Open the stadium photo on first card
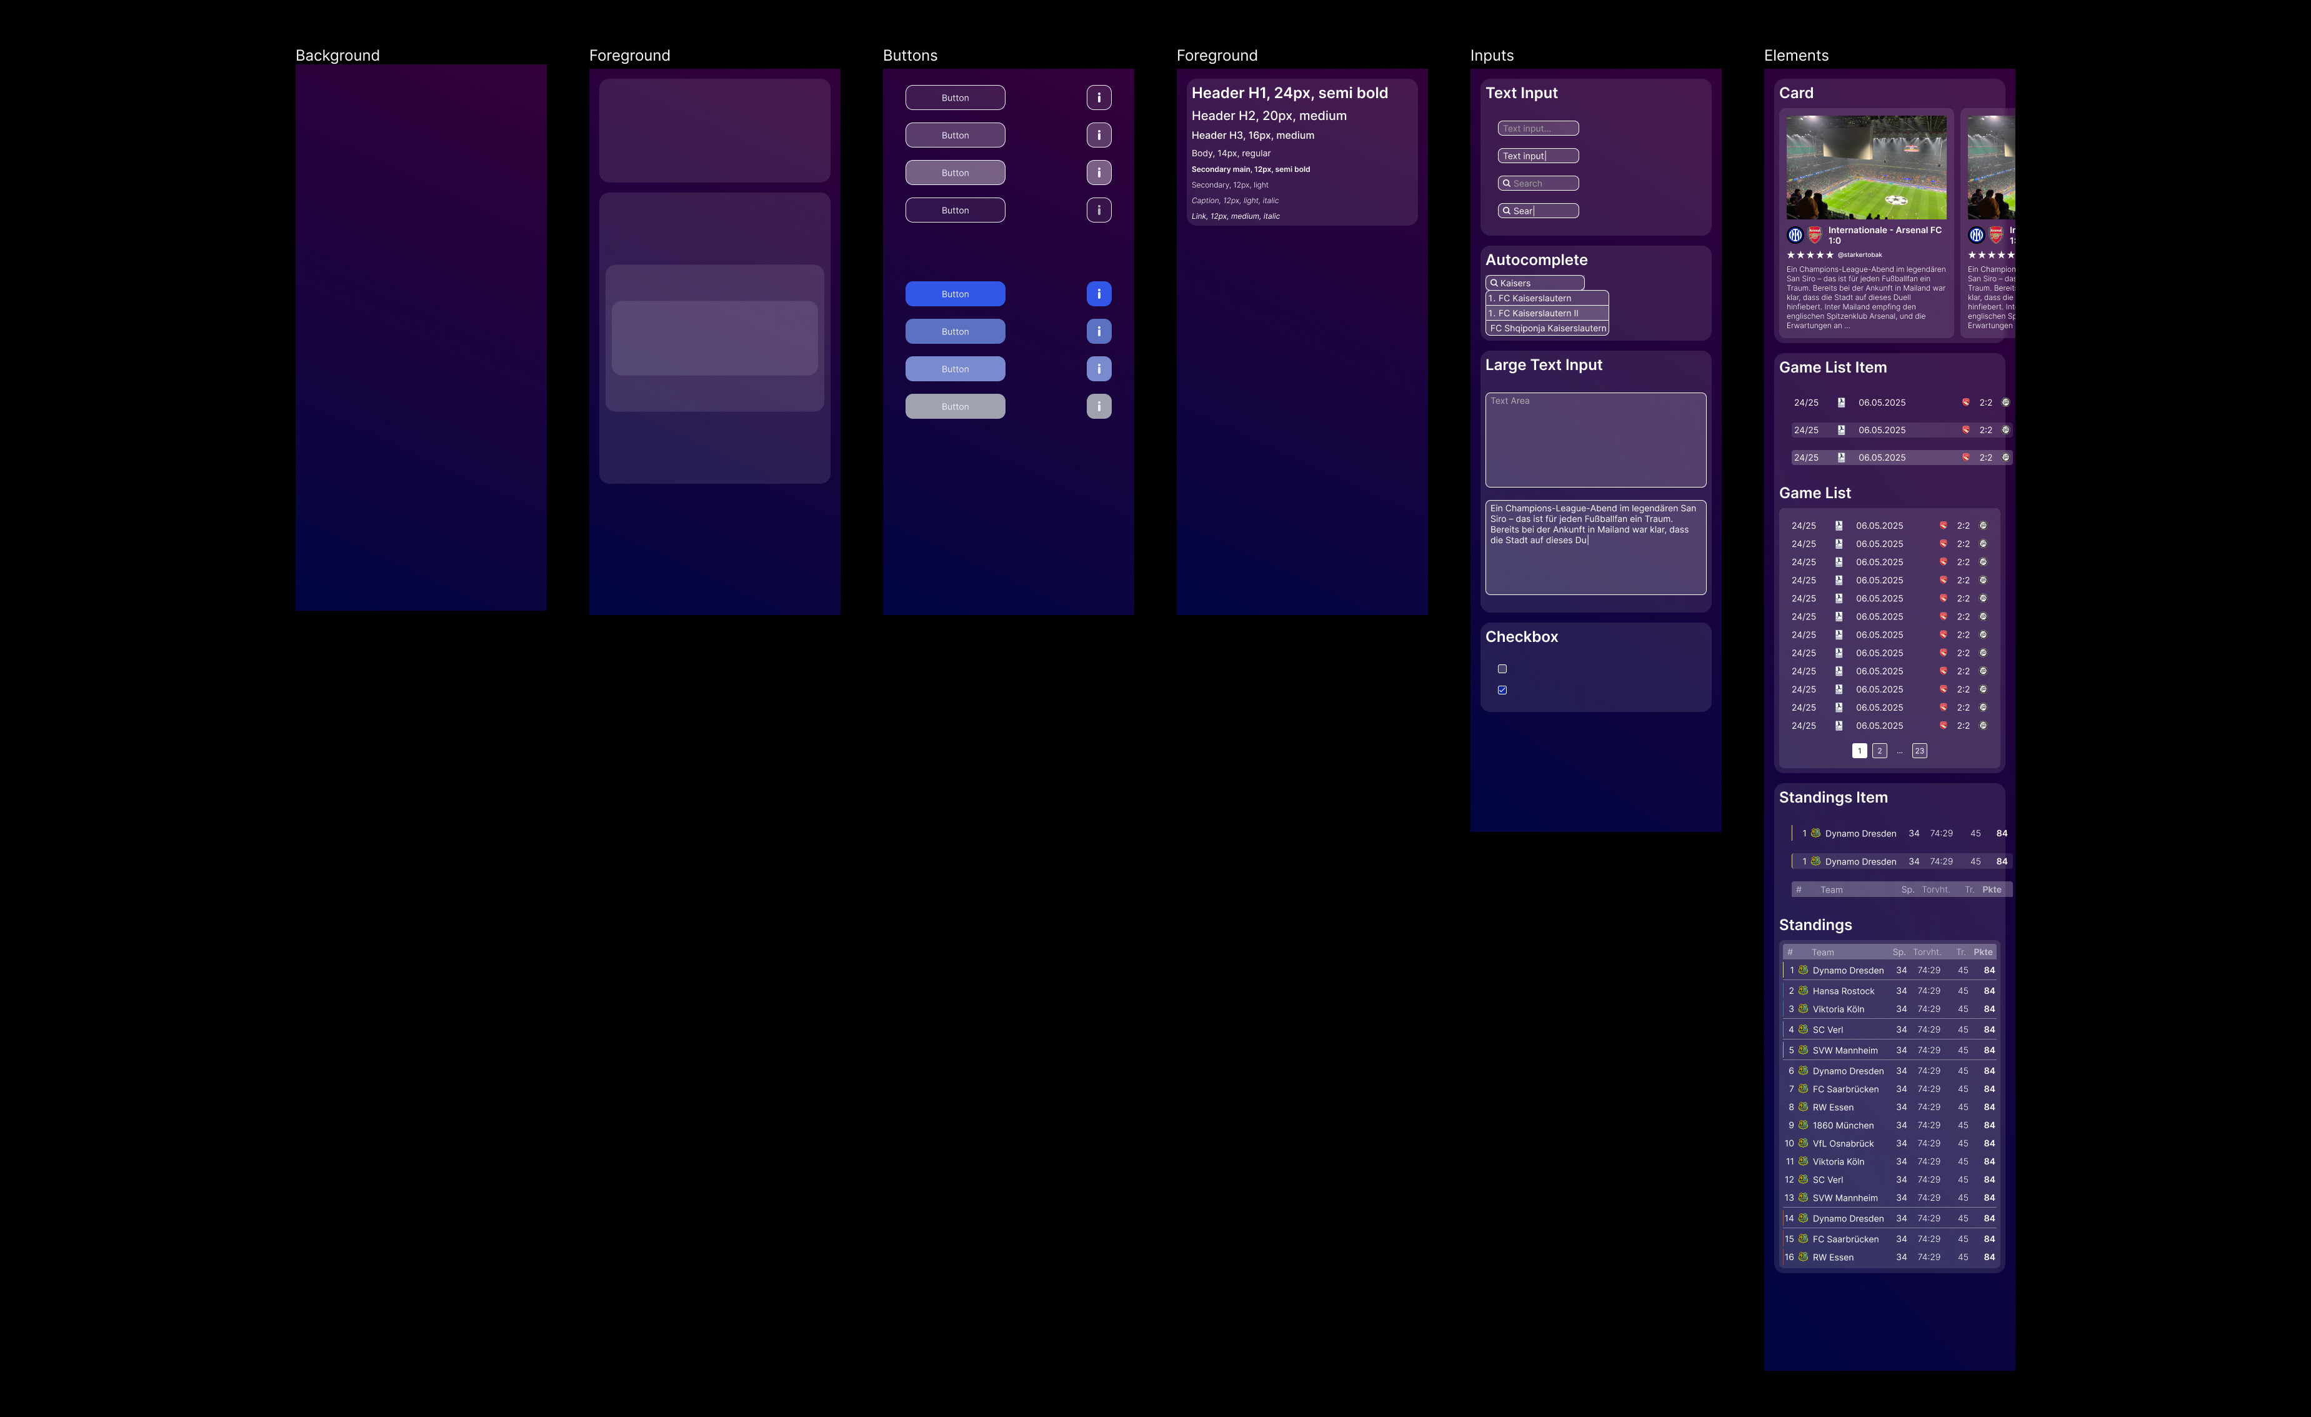Image resolution: width=2311 pixels, height=1417 pixels. (x=1865, y=167)
